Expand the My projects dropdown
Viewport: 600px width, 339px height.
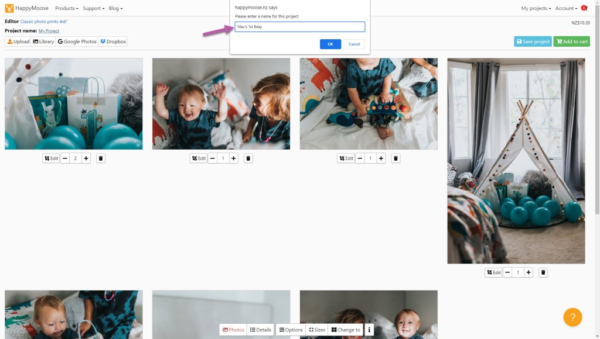click(536, 8)
